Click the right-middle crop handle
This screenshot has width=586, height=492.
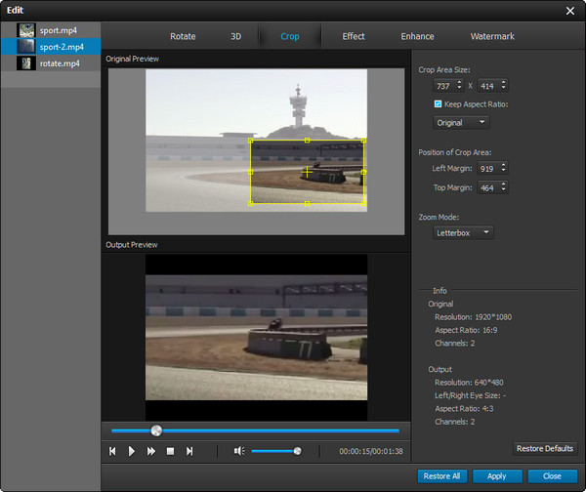[363, 172]
